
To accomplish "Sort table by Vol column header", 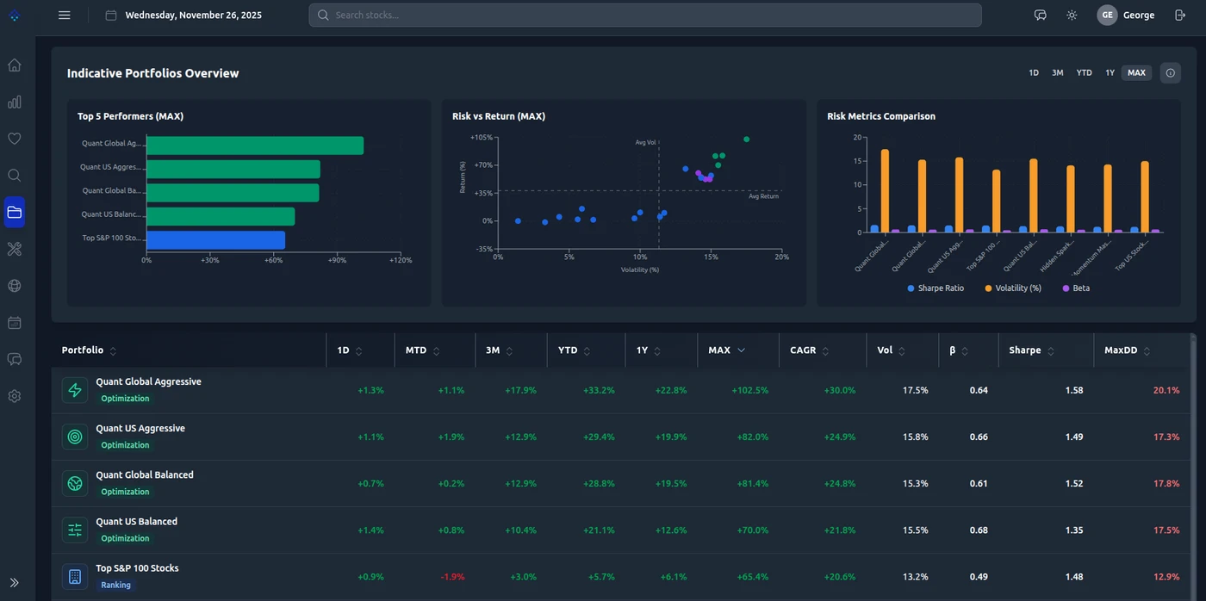I will pos(892,350).
